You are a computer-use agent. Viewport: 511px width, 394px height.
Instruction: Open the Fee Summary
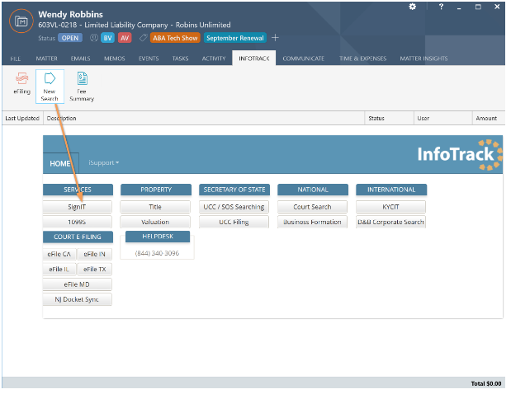(82, 87)
